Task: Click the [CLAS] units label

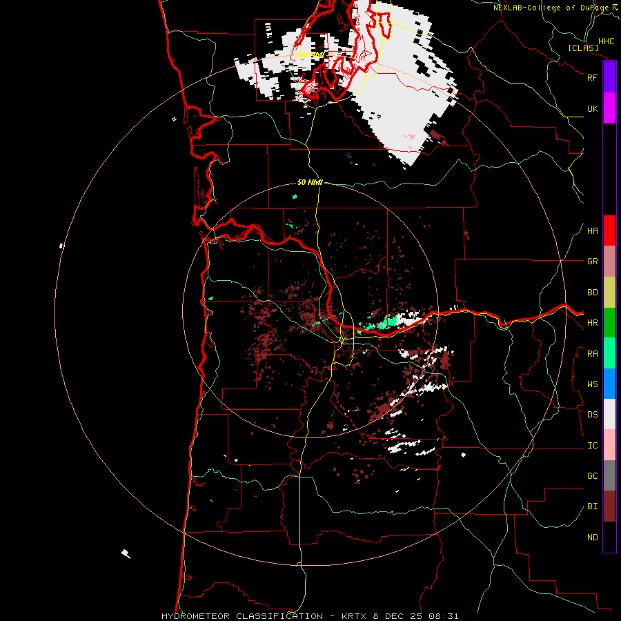Action: click(x=583, y=48)
